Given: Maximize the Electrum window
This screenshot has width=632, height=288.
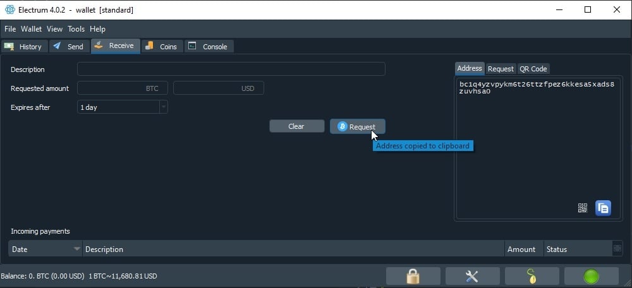Looking at the screenshot, I should (588, 9).
